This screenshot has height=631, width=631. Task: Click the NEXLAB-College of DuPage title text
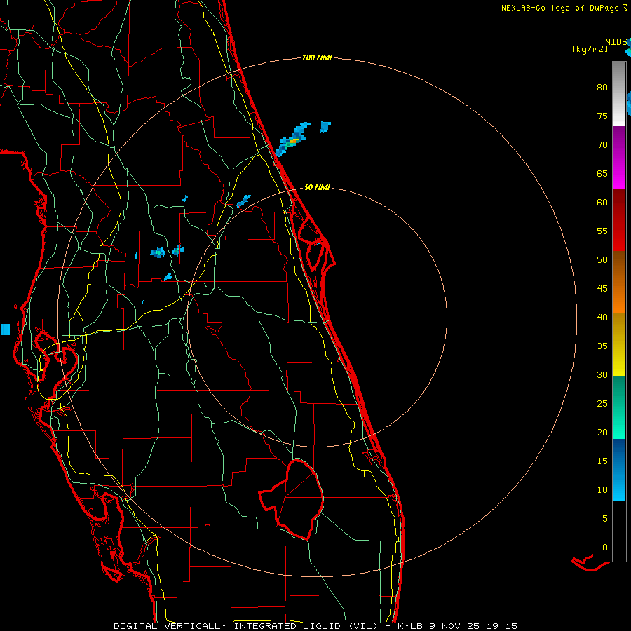coord(561,8)
